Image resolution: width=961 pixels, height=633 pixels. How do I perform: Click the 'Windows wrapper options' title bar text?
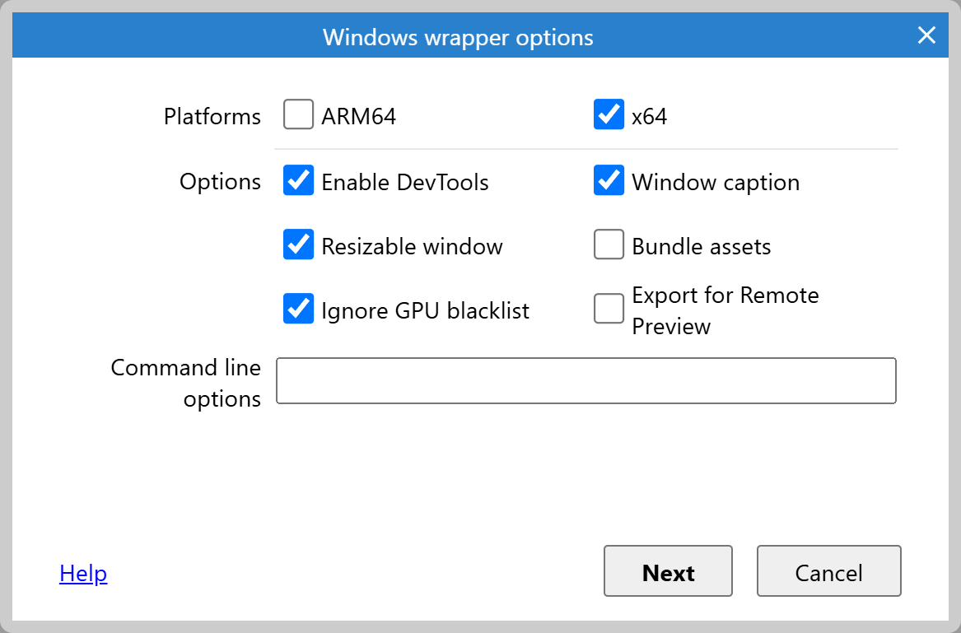(x=458, y=38)
